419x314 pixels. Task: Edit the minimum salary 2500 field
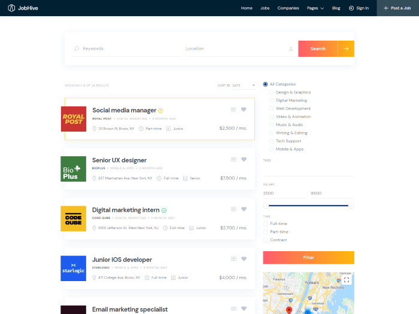(x=285, y=193)
